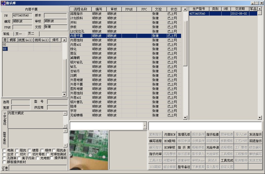Toggle the 提供菲林 checkbox
The height and width of the screenshot is (174, 265).
coord(51,158)
